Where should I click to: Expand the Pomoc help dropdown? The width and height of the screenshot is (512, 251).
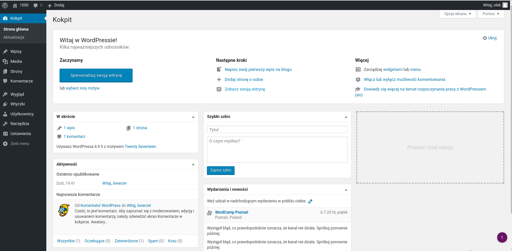pyautogui.click(x=491, y=14)
